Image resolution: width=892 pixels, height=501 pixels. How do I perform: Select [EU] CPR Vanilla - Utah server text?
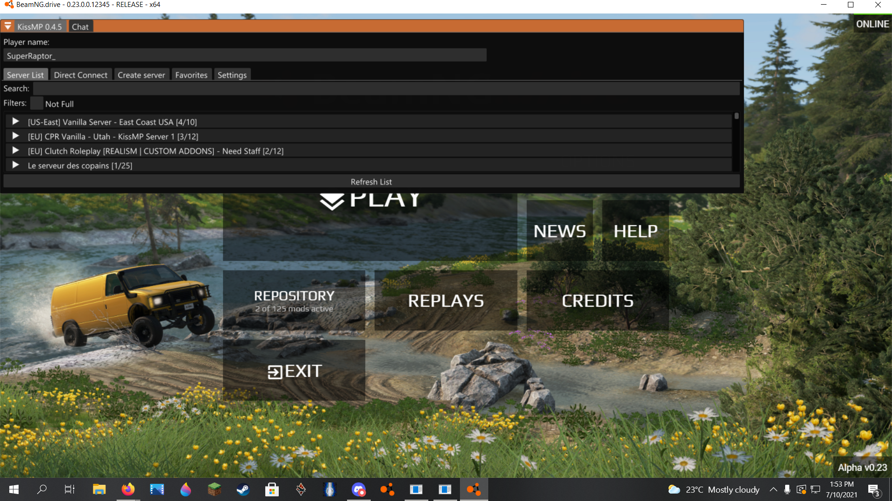pyautogui.click(x=113, y=136)
